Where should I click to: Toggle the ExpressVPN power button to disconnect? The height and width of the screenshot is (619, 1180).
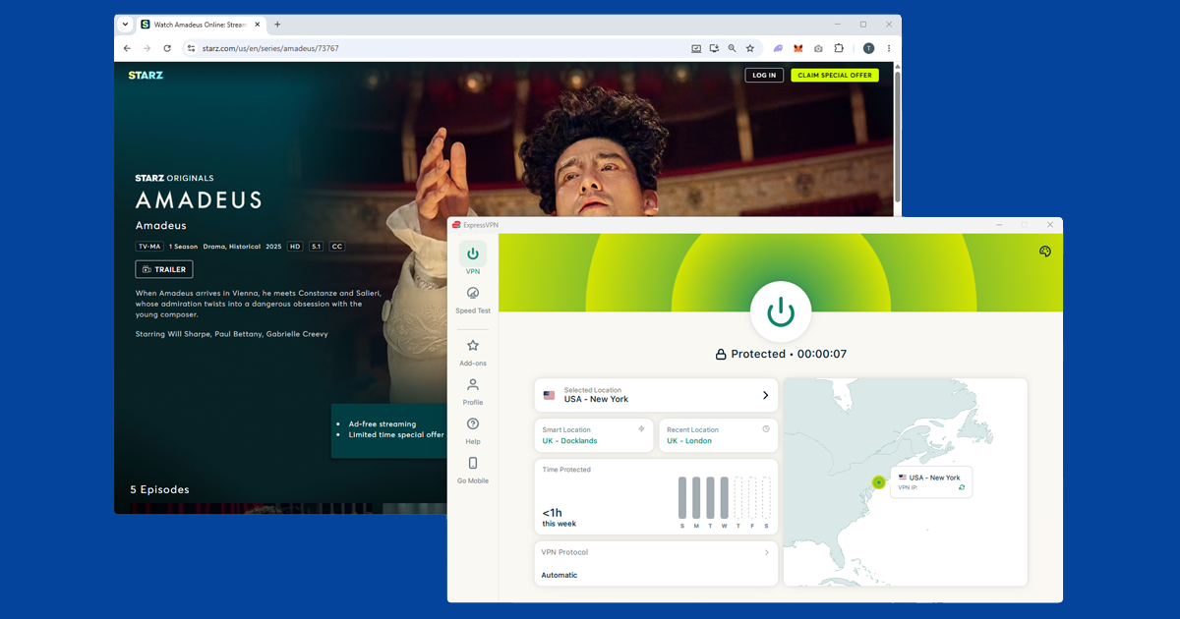(781, 312)
